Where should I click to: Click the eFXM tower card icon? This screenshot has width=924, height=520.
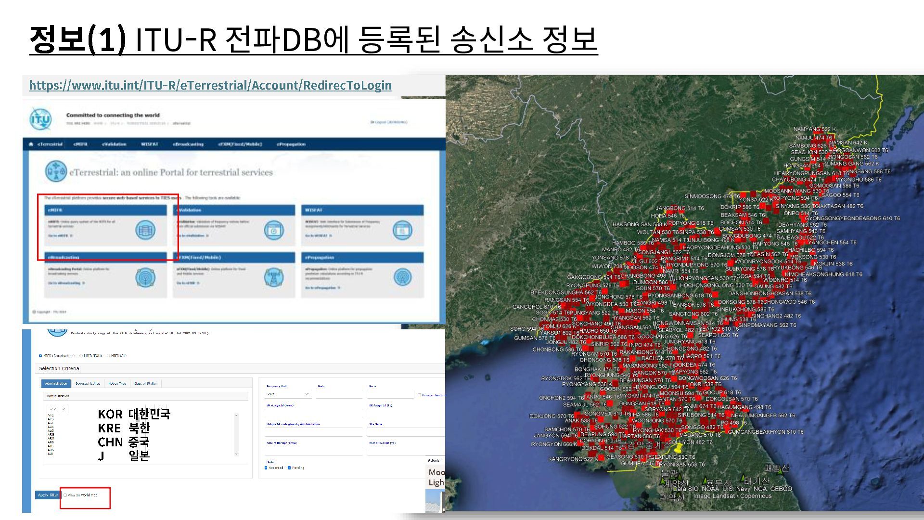274,278
